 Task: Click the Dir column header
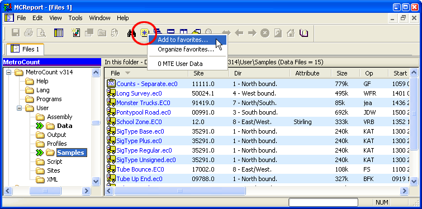[259, 73]
